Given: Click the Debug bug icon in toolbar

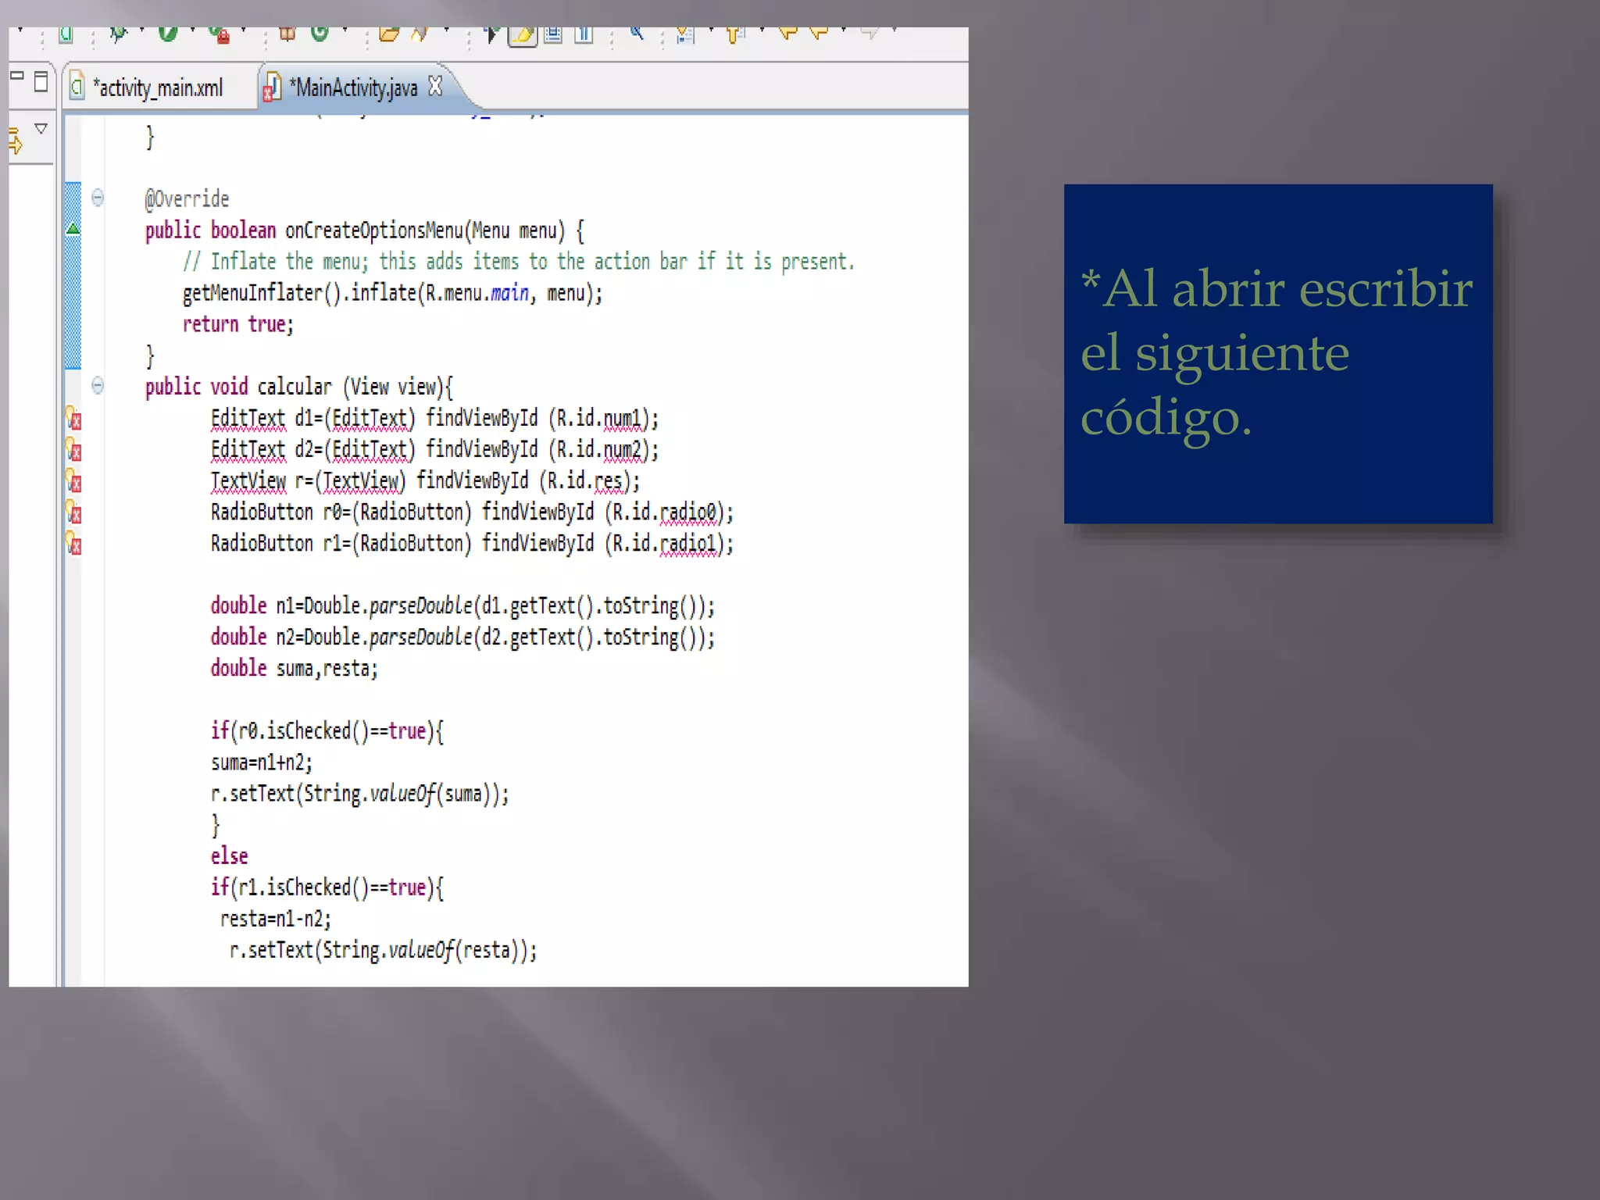Looking at the screenshot, I should click(x=119, y=34).
